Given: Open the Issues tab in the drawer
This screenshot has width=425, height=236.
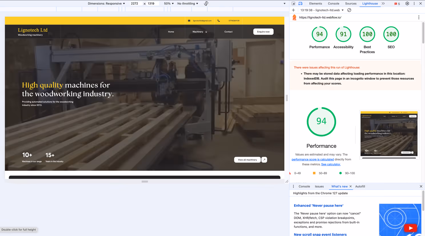Looking at the screenshot, I should 319,186.
